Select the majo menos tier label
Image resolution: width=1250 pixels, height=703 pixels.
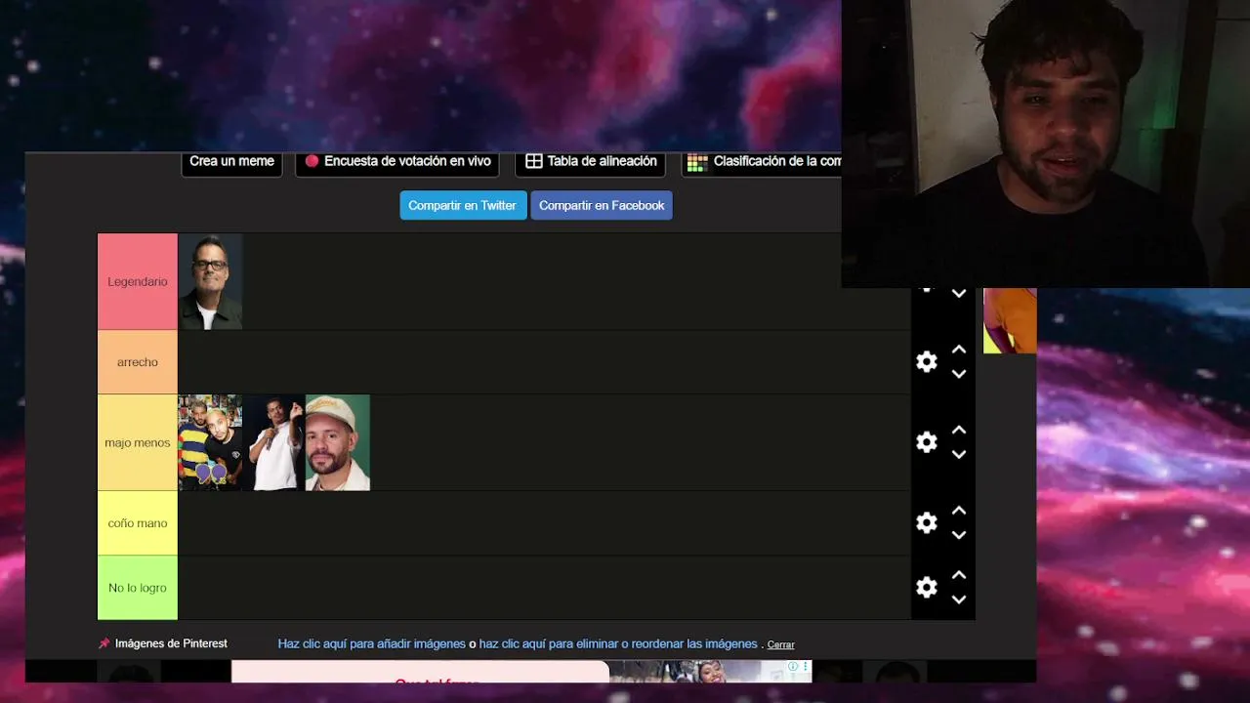pos(138,442)
